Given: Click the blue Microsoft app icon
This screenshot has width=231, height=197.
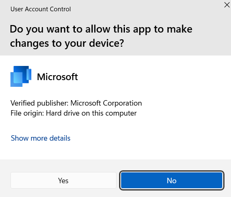Looking at the screenshot, I should click(21, 76).
